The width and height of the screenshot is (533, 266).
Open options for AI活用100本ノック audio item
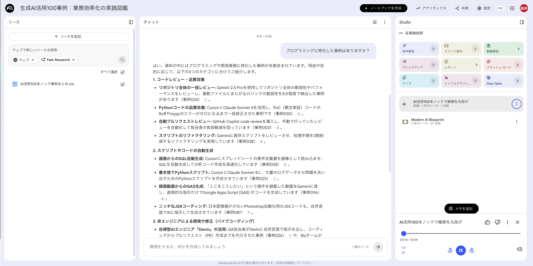tap(517, 104)
